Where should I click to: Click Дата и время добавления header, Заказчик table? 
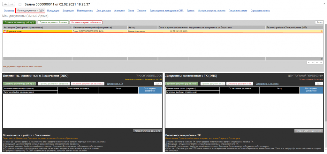click(150, 90)
